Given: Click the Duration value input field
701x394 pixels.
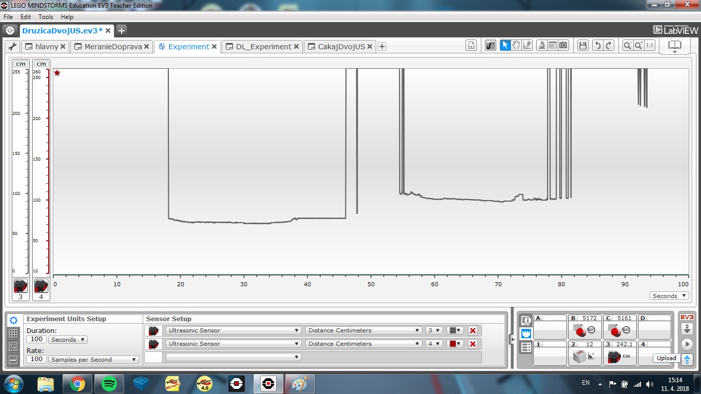Looking at the screenshot, I should 36,340.
